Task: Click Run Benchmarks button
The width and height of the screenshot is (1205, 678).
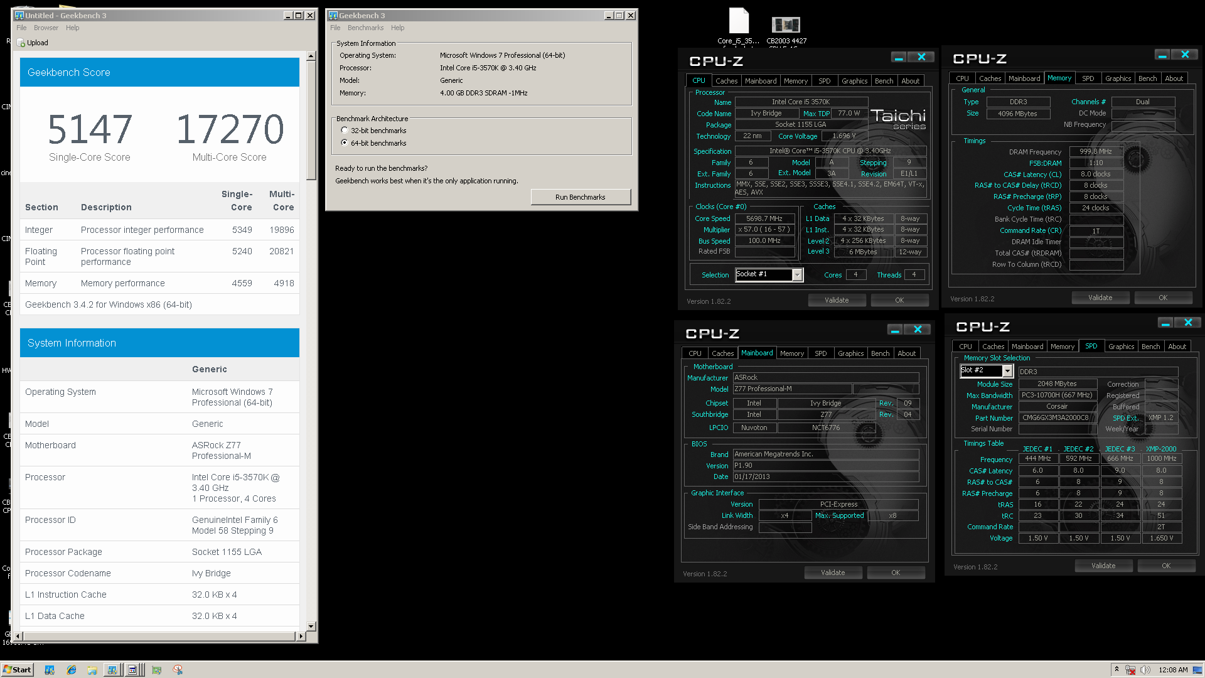Action: click(581, 197)
